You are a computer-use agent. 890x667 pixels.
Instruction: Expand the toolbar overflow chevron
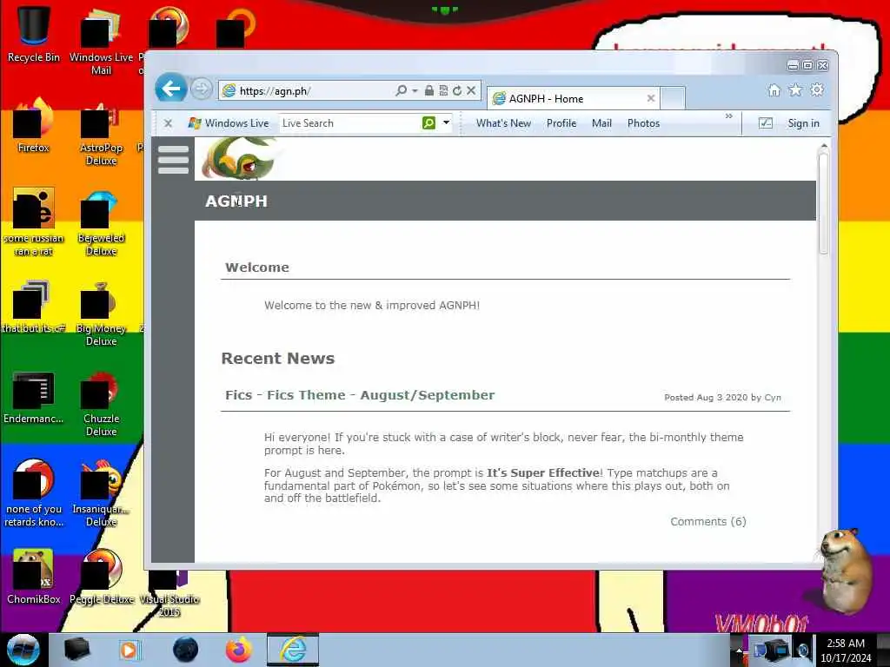(729, 116)
